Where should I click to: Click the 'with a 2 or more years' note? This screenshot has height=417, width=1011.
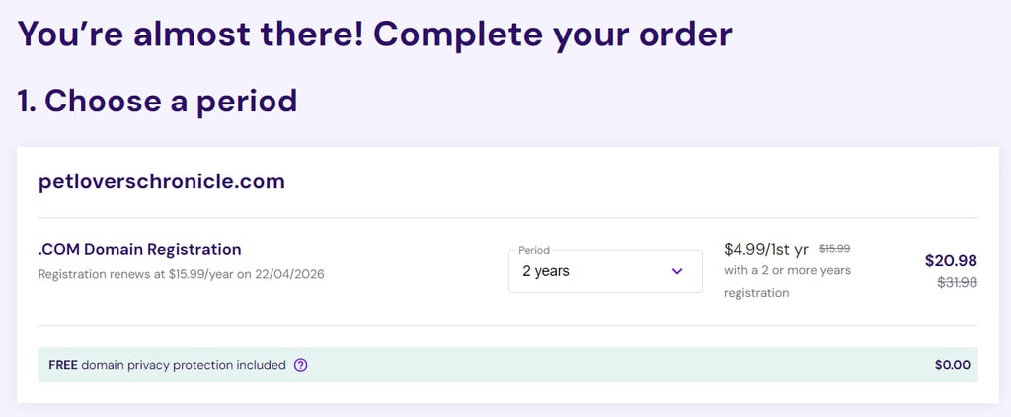pos(787,270)
